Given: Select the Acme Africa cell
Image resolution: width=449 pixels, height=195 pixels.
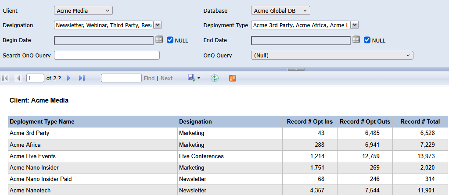Looking at the screenshot, I should coord(93,145).
